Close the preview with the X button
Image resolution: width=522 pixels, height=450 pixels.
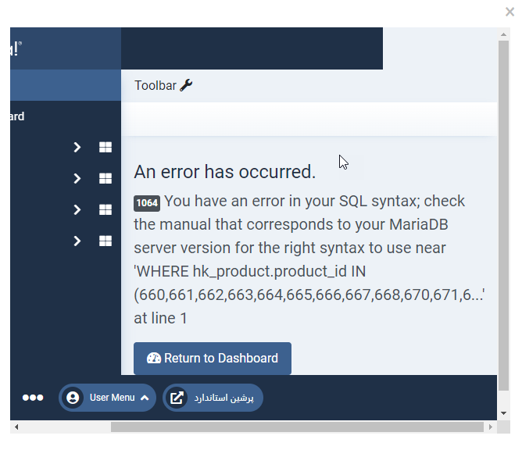pyautogui.click(x=510, y=12)
